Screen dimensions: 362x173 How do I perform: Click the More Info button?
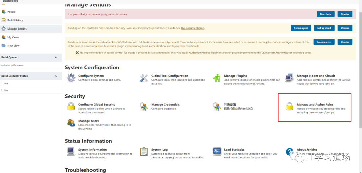point(325,14)
